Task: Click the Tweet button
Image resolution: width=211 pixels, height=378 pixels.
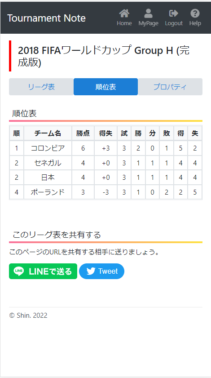Action: pos(101,271)
